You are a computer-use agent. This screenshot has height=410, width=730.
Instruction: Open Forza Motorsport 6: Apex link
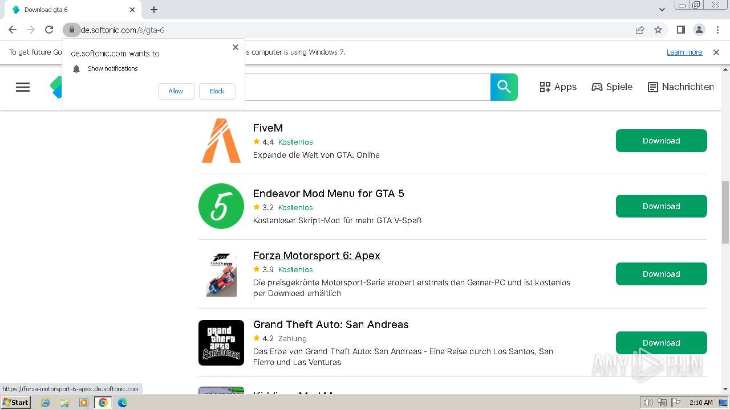[317, 256]
